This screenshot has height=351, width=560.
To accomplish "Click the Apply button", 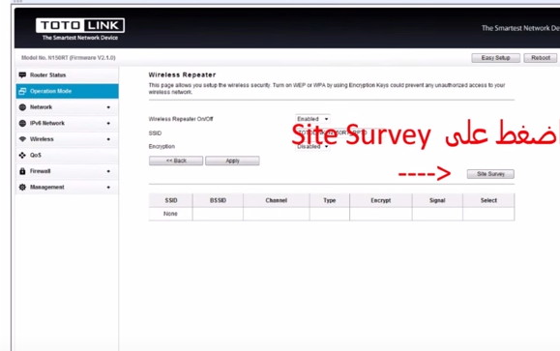I will coord(232,161).
